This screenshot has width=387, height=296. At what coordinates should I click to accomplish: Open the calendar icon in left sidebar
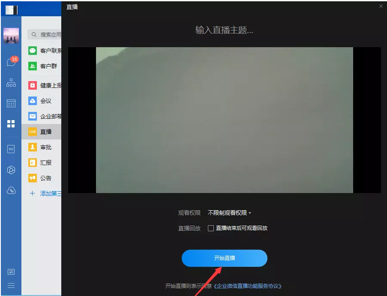(x=10, y=103)
